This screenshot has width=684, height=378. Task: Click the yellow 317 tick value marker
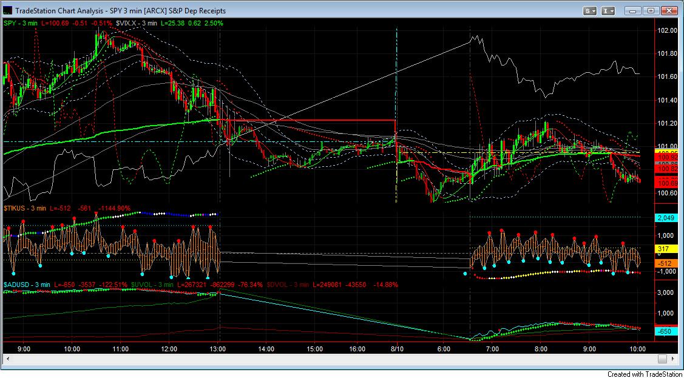[x=668, y=249]
